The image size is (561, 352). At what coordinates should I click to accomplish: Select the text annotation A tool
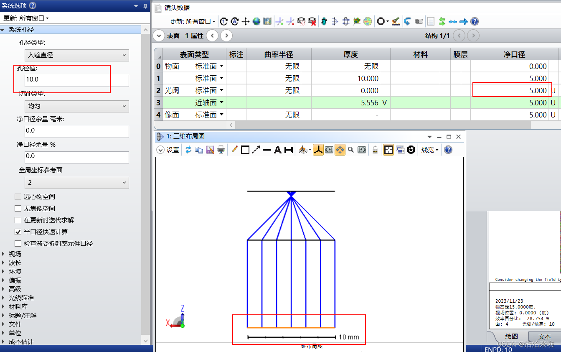coord(278,150)
